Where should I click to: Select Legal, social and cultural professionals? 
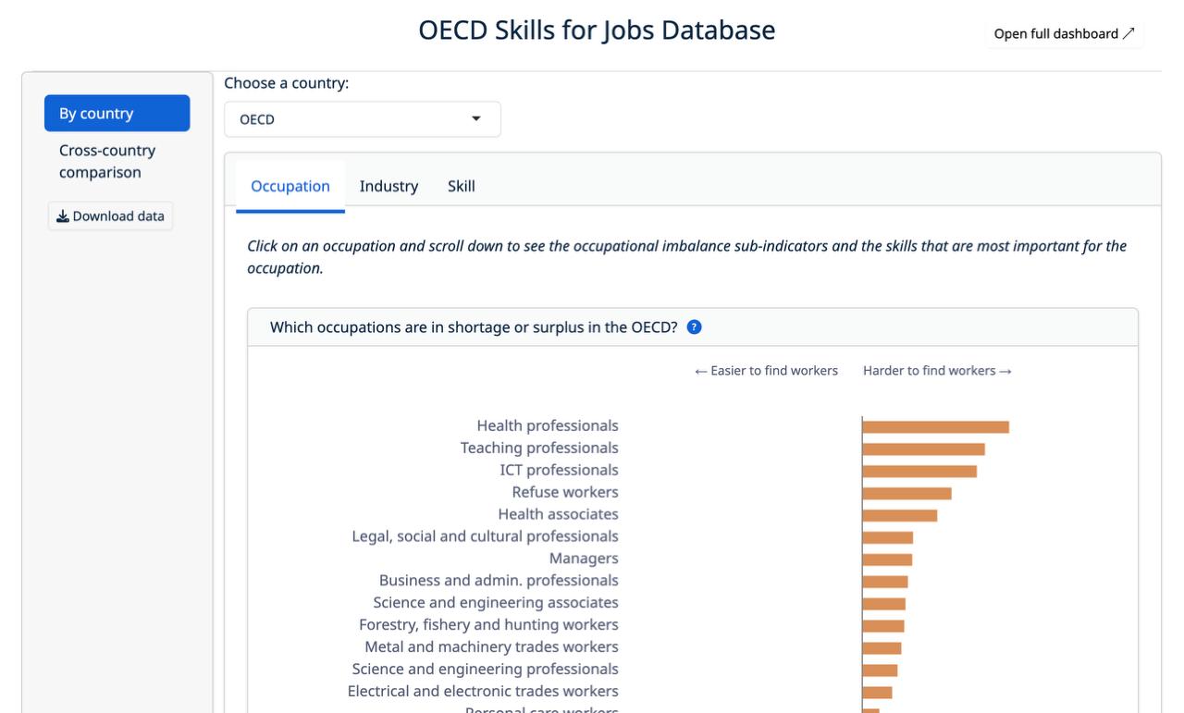485,536
